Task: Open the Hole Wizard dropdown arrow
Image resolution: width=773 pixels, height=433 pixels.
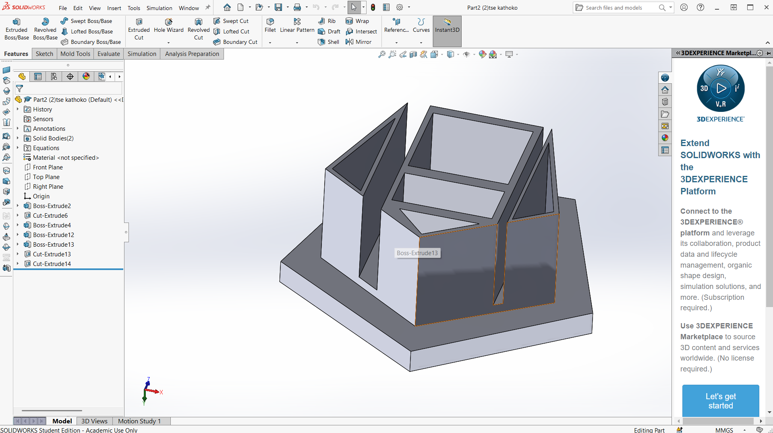Action: [x=168, y=43]
